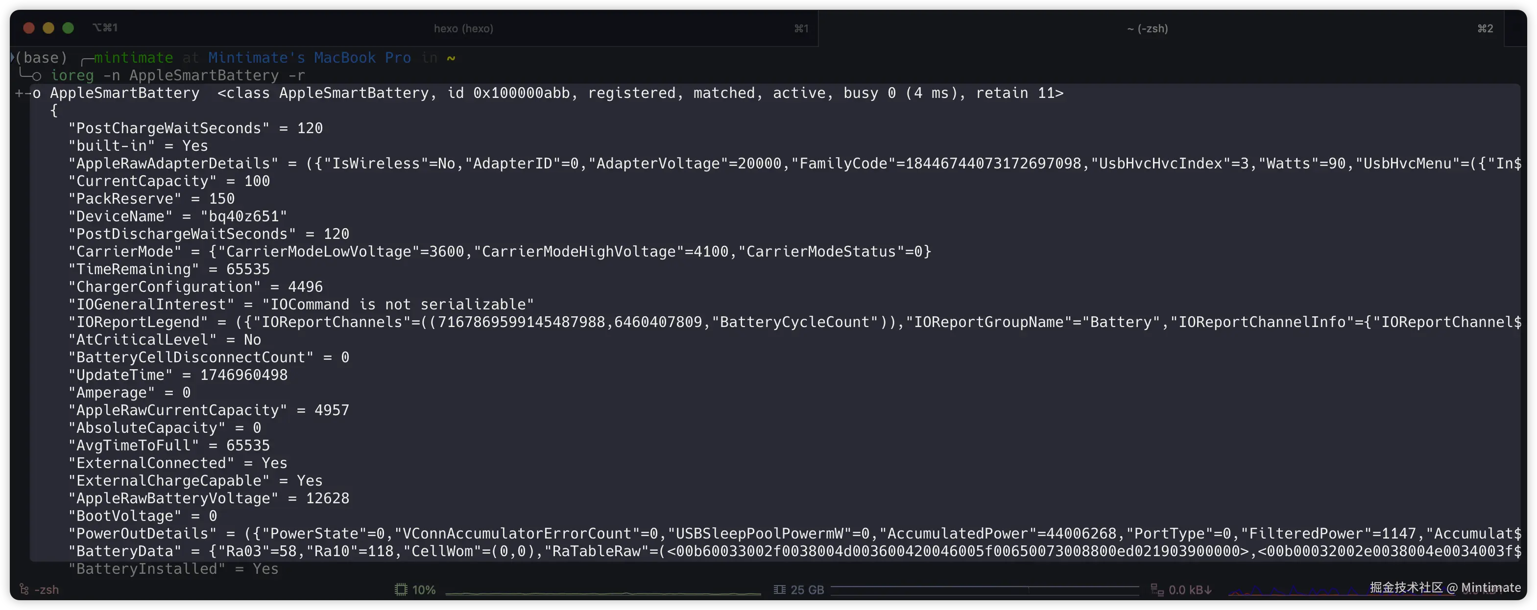Select the ~ (-zsh) tab
Viewport: 1537px width, 610px height.
tap(1147, 28)
